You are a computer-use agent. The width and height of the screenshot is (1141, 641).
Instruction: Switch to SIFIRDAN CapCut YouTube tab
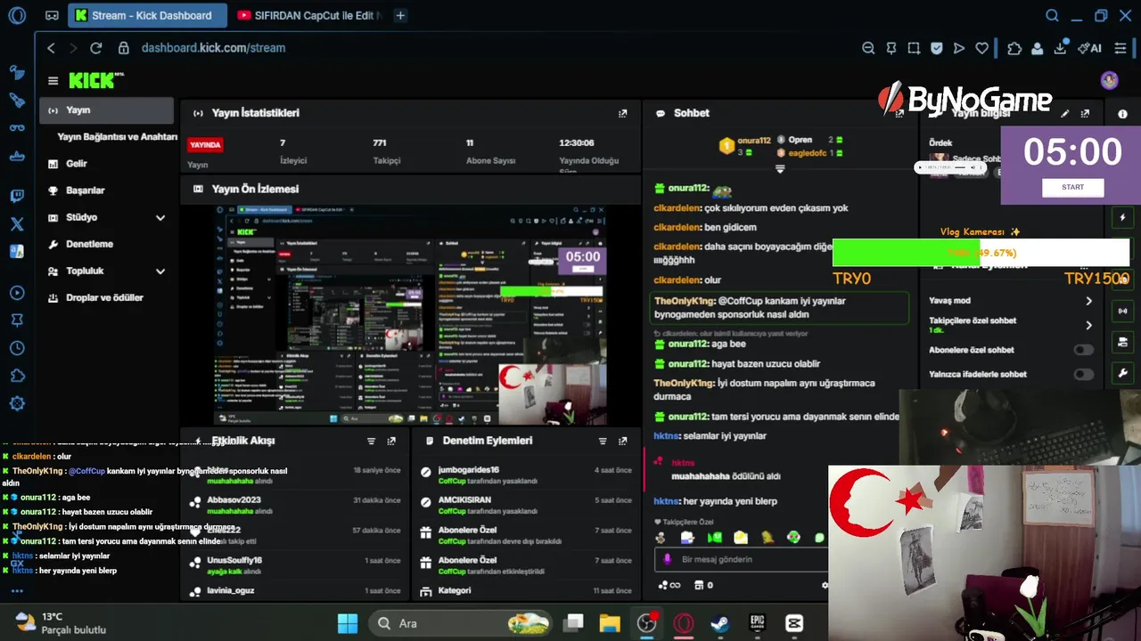pyautogui.click(x=309, y=15)
